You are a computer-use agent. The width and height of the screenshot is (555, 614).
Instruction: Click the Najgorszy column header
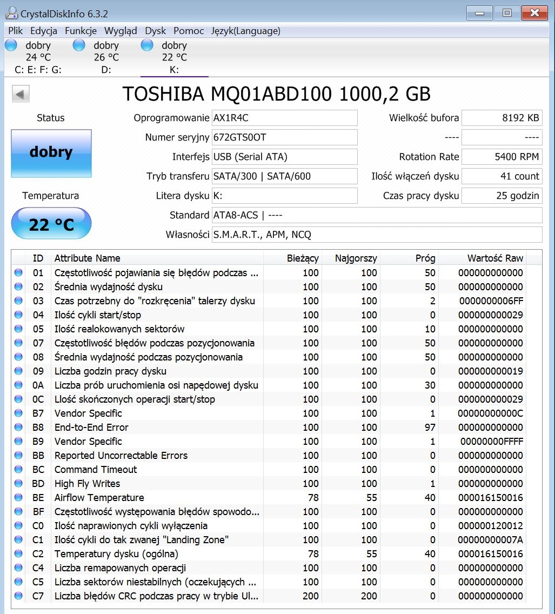pyautogui.click(x=351, y=258)
